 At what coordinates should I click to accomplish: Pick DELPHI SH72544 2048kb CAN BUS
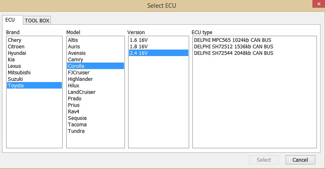[233, 53]
